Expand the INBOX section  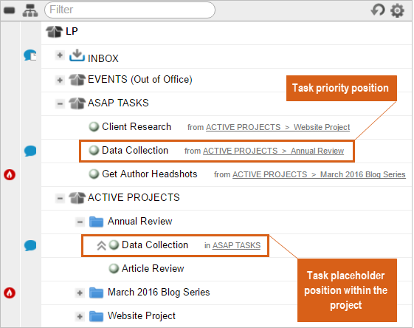[x=60, y=55]
